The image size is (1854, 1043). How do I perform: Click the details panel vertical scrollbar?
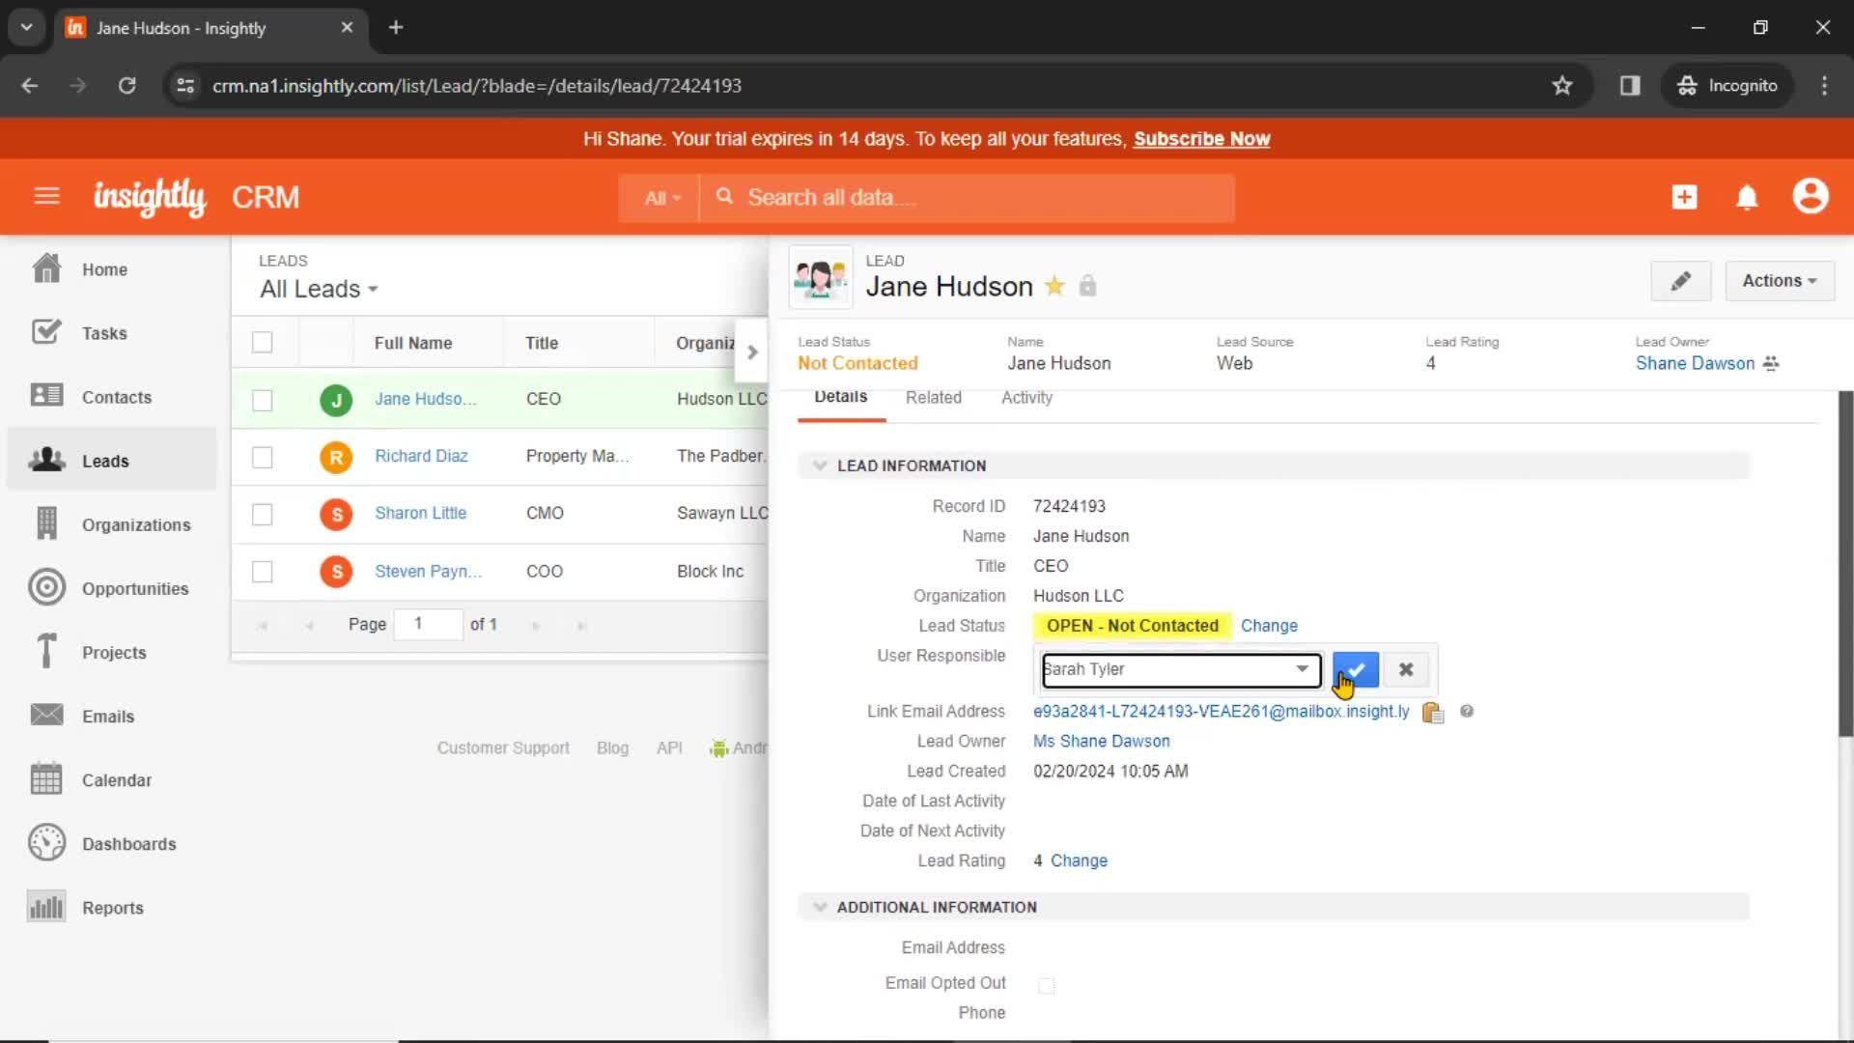click(1845, 565)
